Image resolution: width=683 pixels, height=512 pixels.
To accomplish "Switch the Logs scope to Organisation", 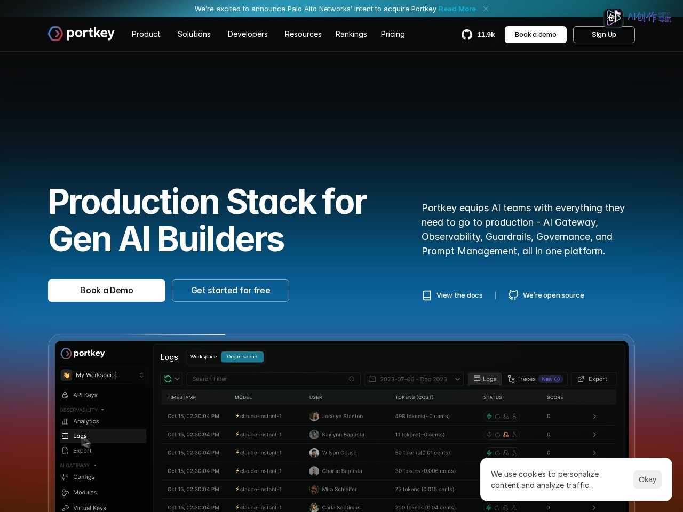I will pos(242,357).
